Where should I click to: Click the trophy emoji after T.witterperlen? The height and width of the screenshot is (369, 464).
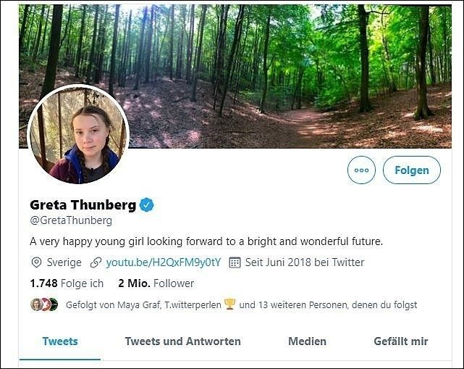pyautogui.click(x=229, y=304)
